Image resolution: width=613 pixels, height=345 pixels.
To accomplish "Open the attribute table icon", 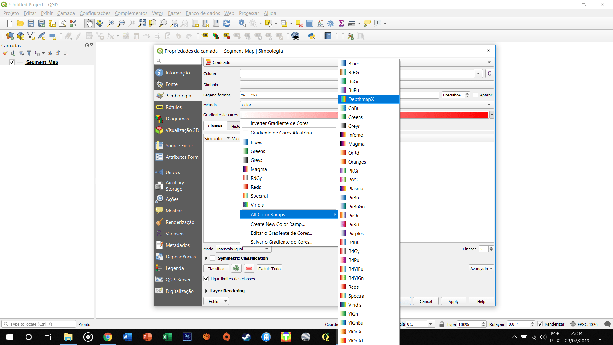I will [x=309, y=23].
